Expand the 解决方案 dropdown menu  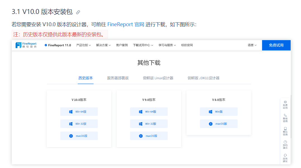[x=103, y=45]
